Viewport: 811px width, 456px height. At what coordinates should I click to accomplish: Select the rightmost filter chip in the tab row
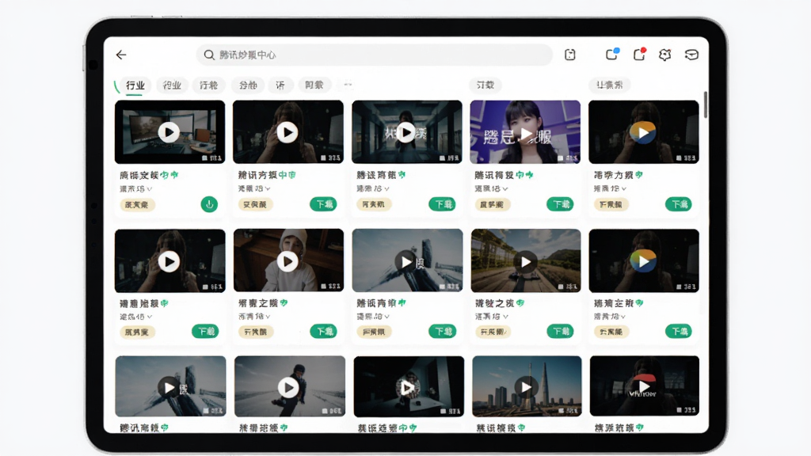click(x=609, y=85)
